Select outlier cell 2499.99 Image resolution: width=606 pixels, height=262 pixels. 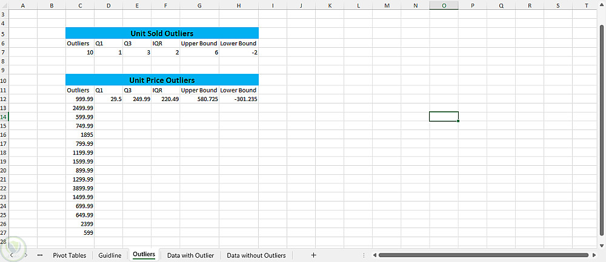point(80,108)
